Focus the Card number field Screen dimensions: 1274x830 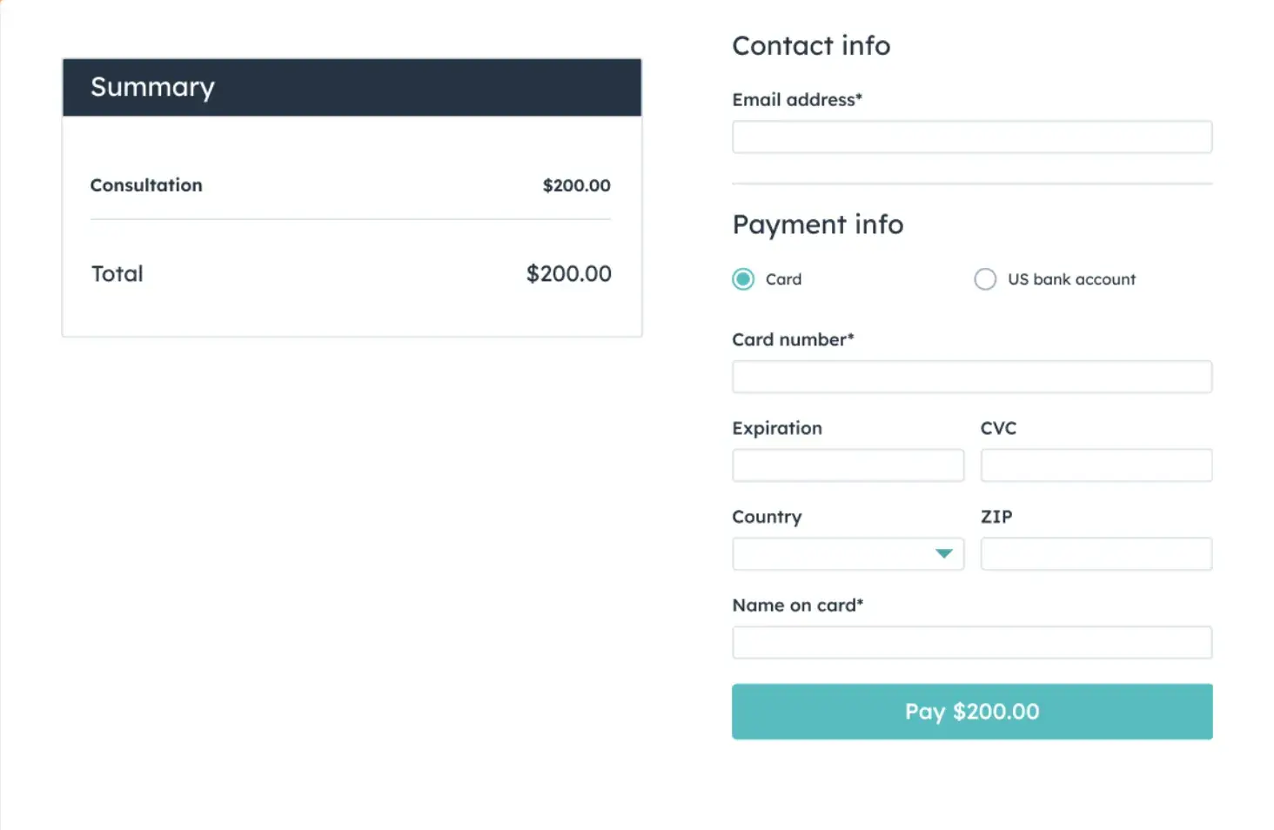click(x=971, y=378)
